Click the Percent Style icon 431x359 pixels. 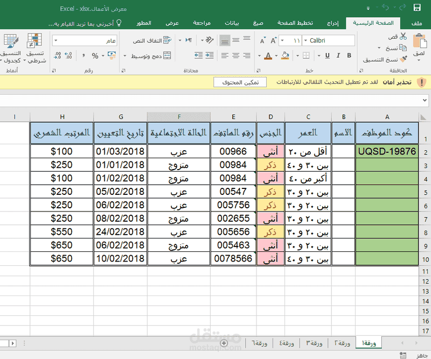click(95, 55)
